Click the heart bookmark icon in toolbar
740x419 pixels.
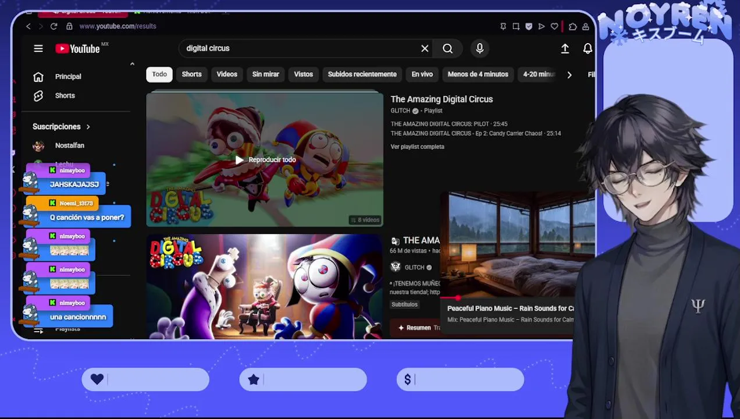[554, 26]
